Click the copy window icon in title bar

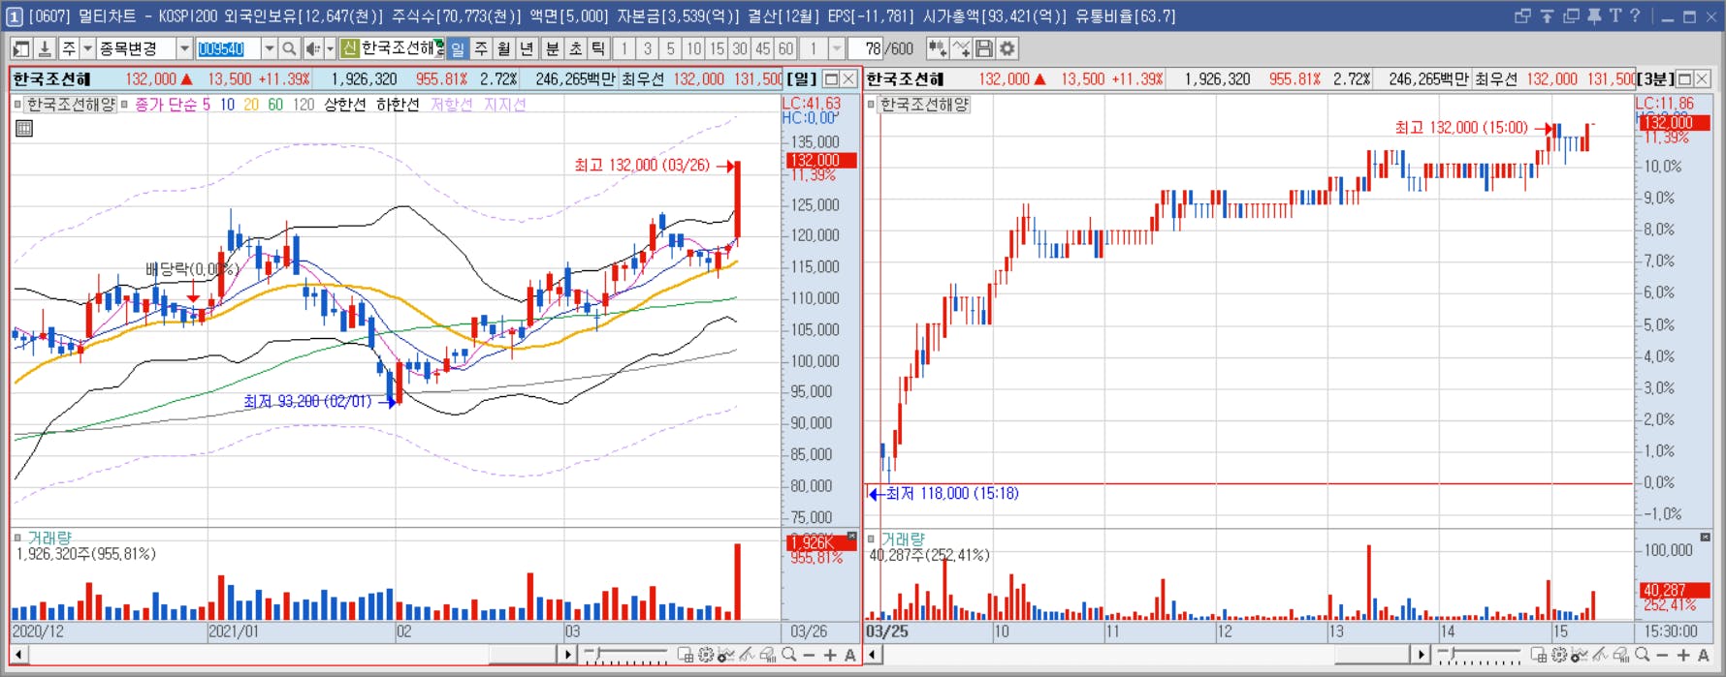click(x=1572, y=15)
